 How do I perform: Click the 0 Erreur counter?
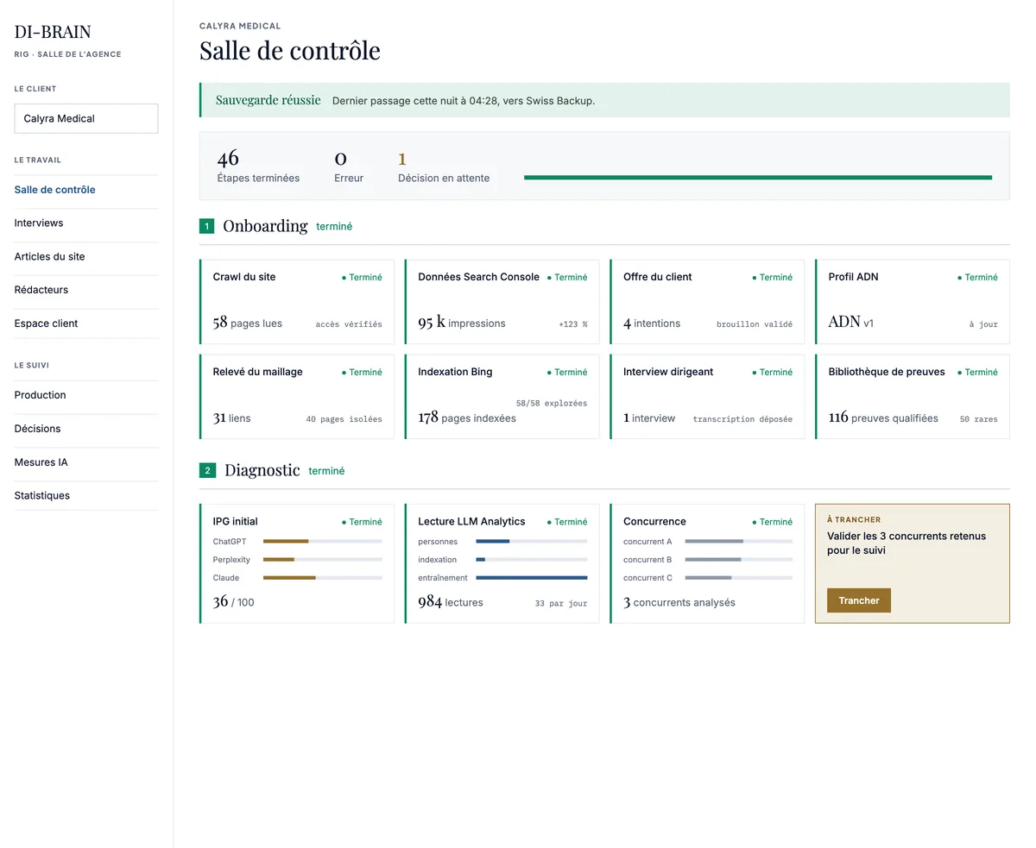pos(349,166)
